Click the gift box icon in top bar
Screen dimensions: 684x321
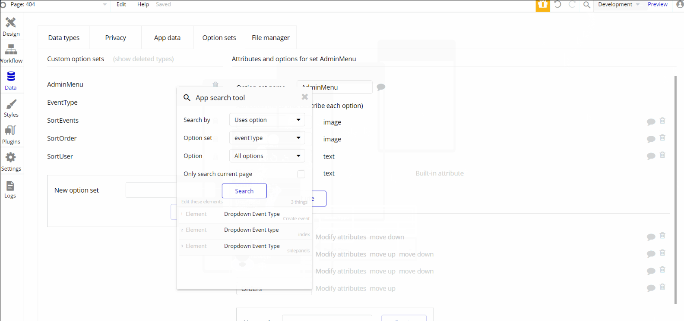click(x=543, y=5)
